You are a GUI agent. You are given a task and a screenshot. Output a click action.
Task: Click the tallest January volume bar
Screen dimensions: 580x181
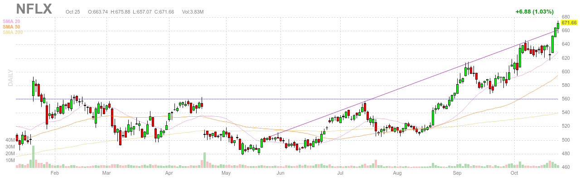point(33,157)
